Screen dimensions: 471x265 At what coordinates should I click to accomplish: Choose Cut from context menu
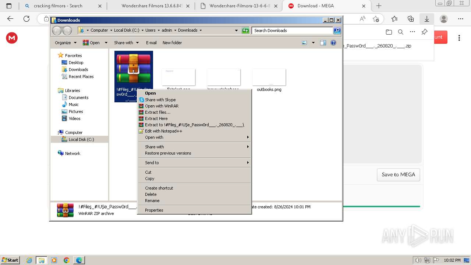(x=148, y=172)
